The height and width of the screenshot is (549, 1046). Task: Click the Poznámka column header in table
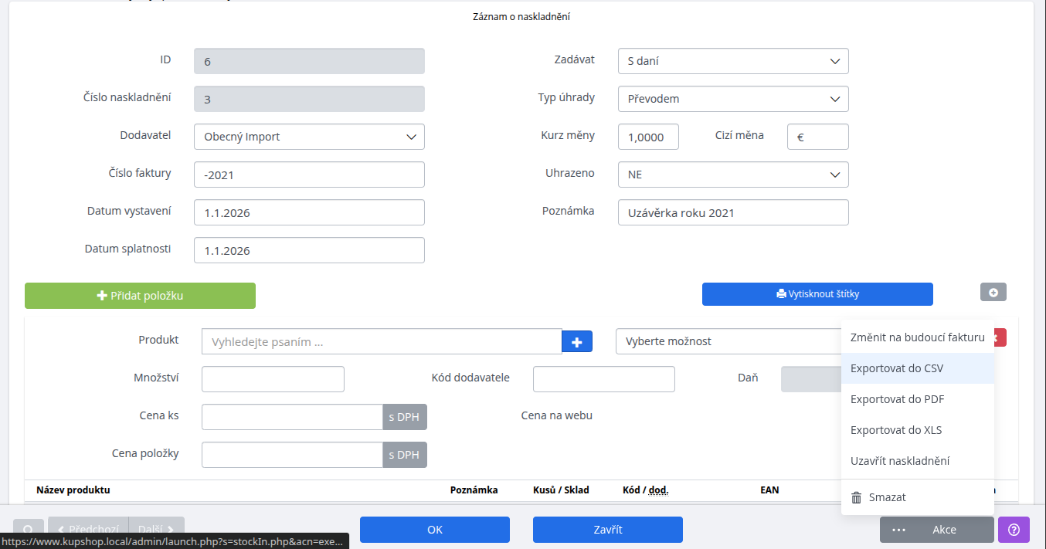click(x=474, y=490)
